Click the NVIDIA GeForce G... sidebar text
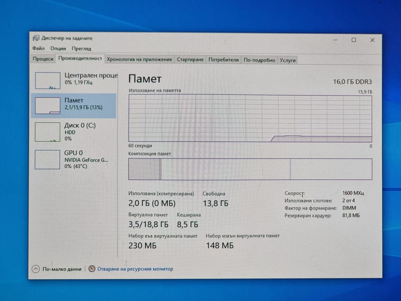The width and height of the screenshot is (401, 301). click(x=86, y=160)
